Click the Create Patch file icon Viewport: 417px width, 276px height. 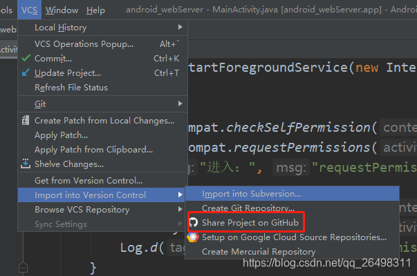click(26, 120)
